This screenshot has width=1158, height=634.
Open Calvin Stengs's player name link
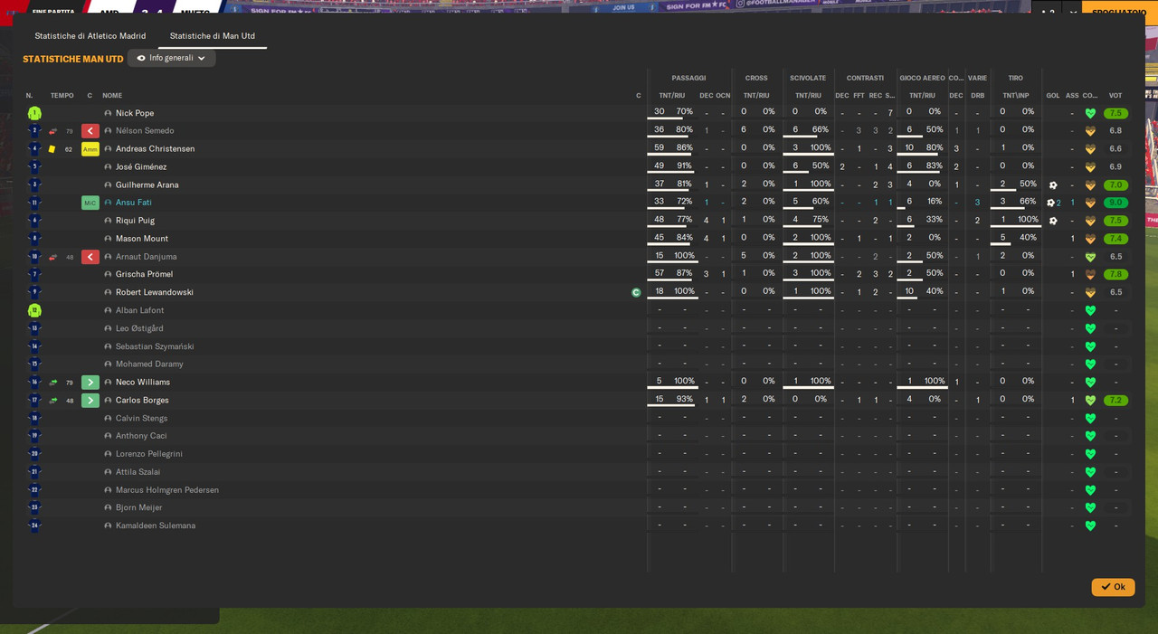(141, 419)
